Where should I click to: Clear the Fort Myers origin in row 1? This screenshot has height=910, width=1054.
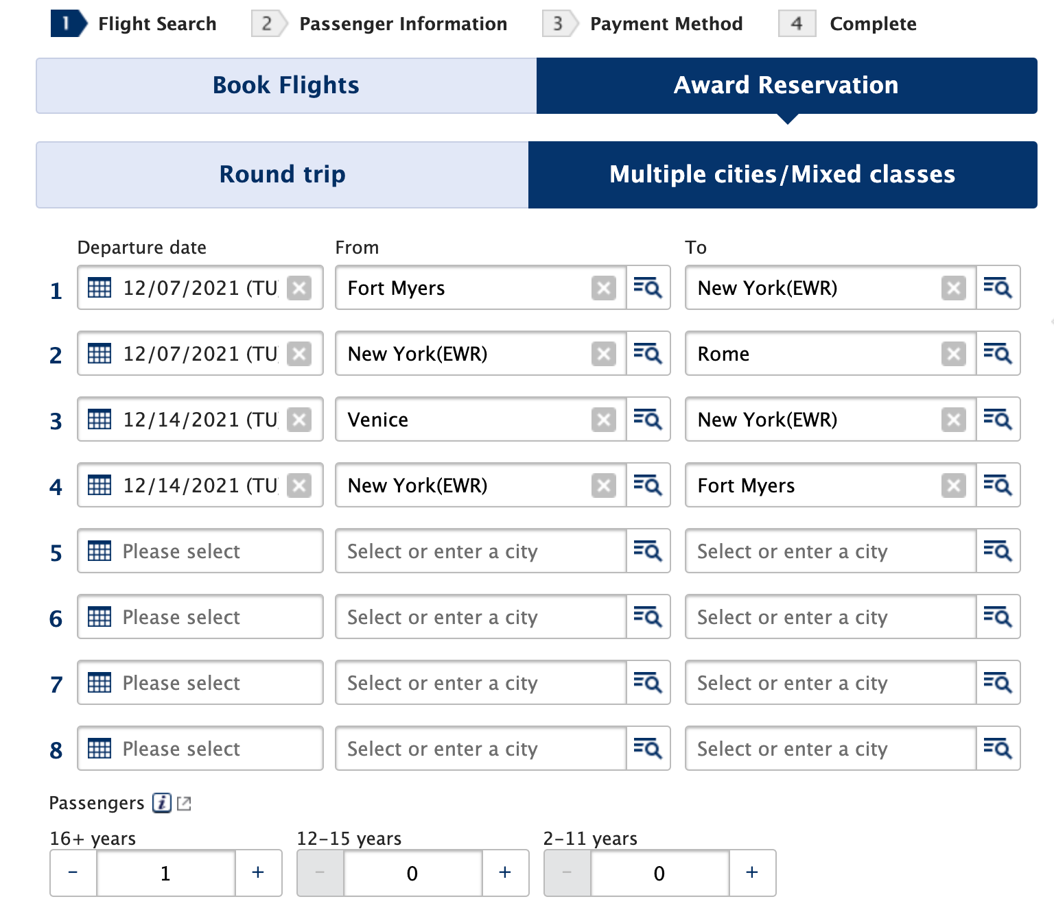tap(603, 288)
